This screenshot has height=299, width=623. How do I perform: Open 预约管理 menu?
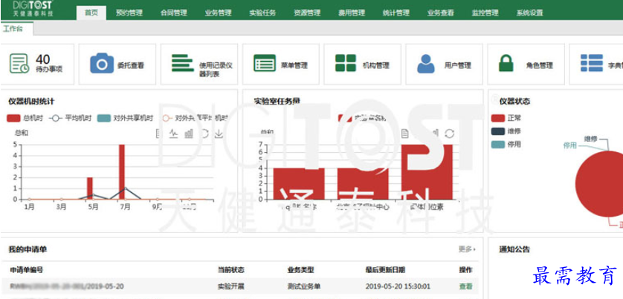click(x=129, y=13)
